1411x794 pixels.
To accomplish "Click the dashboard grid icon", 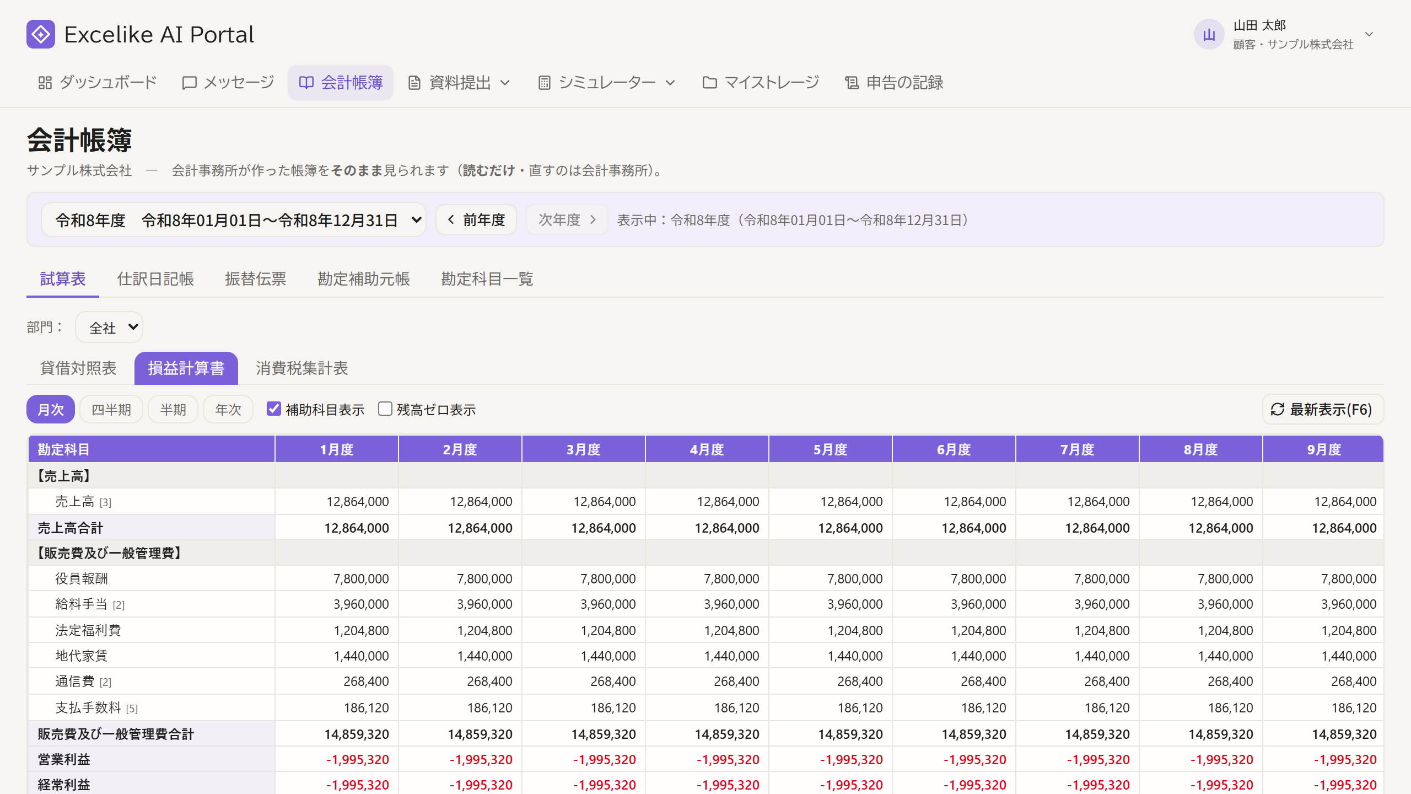I will tap(45, 83).
